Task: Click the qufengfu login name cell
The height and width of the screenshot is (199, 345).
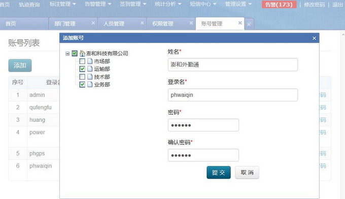Action: [41, 108]
